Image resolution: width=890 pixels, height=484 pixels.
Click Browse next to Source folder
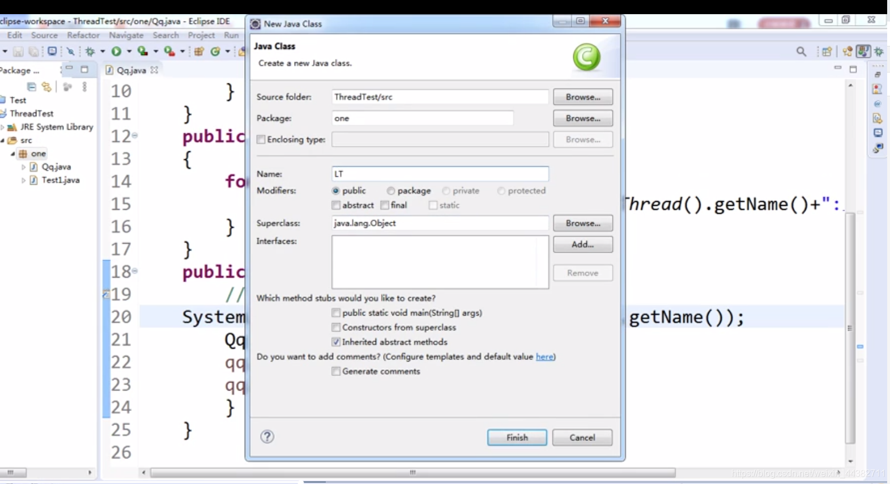click(x=583, y=97)
